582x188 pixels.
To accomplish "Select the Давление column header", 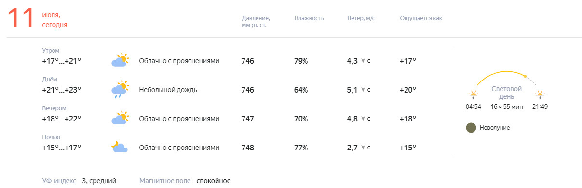I will pyautogui.click(x=256, y=22).
